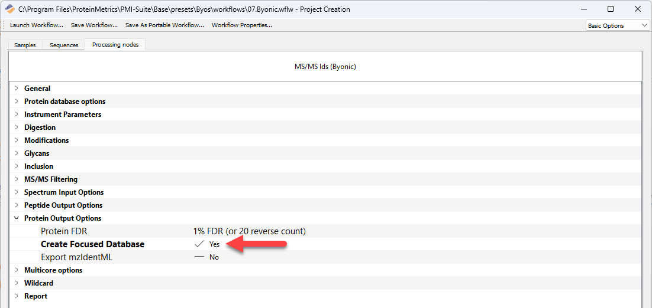Click the Instrument Parameters label

63,114
